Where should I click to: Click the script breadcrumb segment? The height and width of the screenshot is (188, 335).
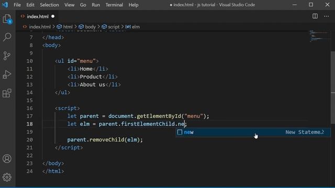(114, 27)
